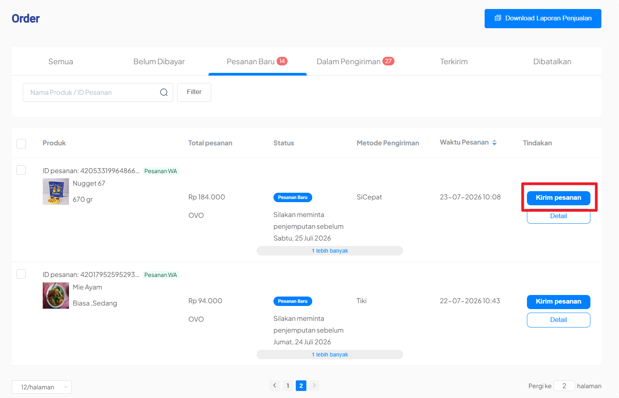Click the search magnifier icon
Viewport: 619px width, 398px height.
point(164,92)
